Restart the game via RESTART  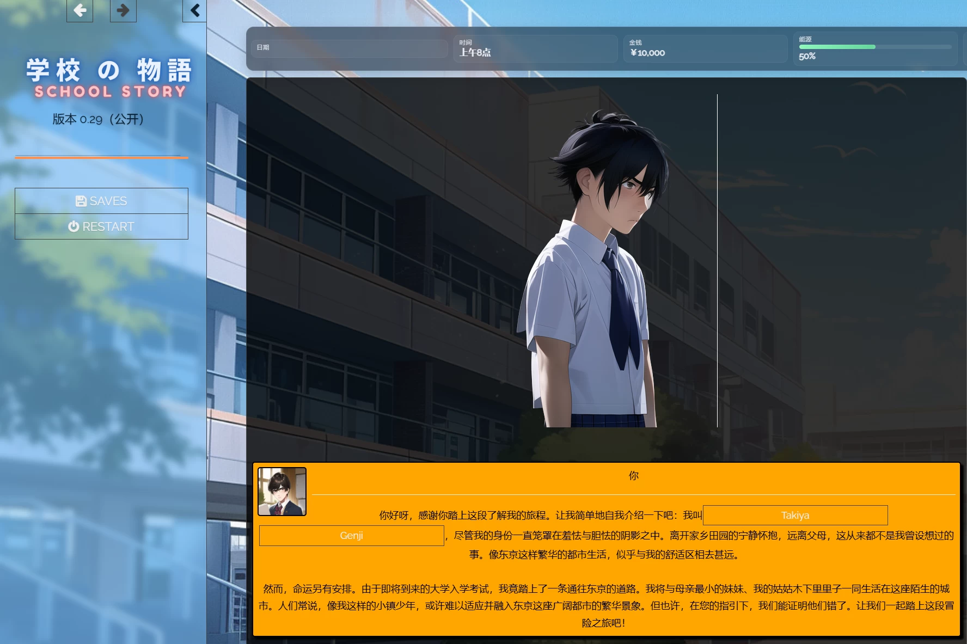(x=101, y=226)
